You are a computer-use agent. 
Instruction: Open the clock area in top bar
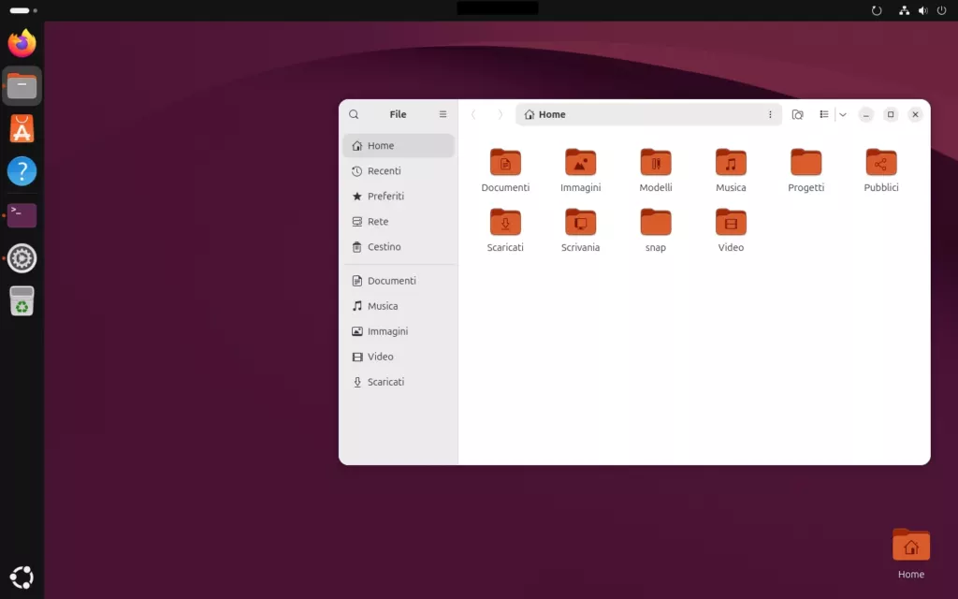(x=498, y=7)
